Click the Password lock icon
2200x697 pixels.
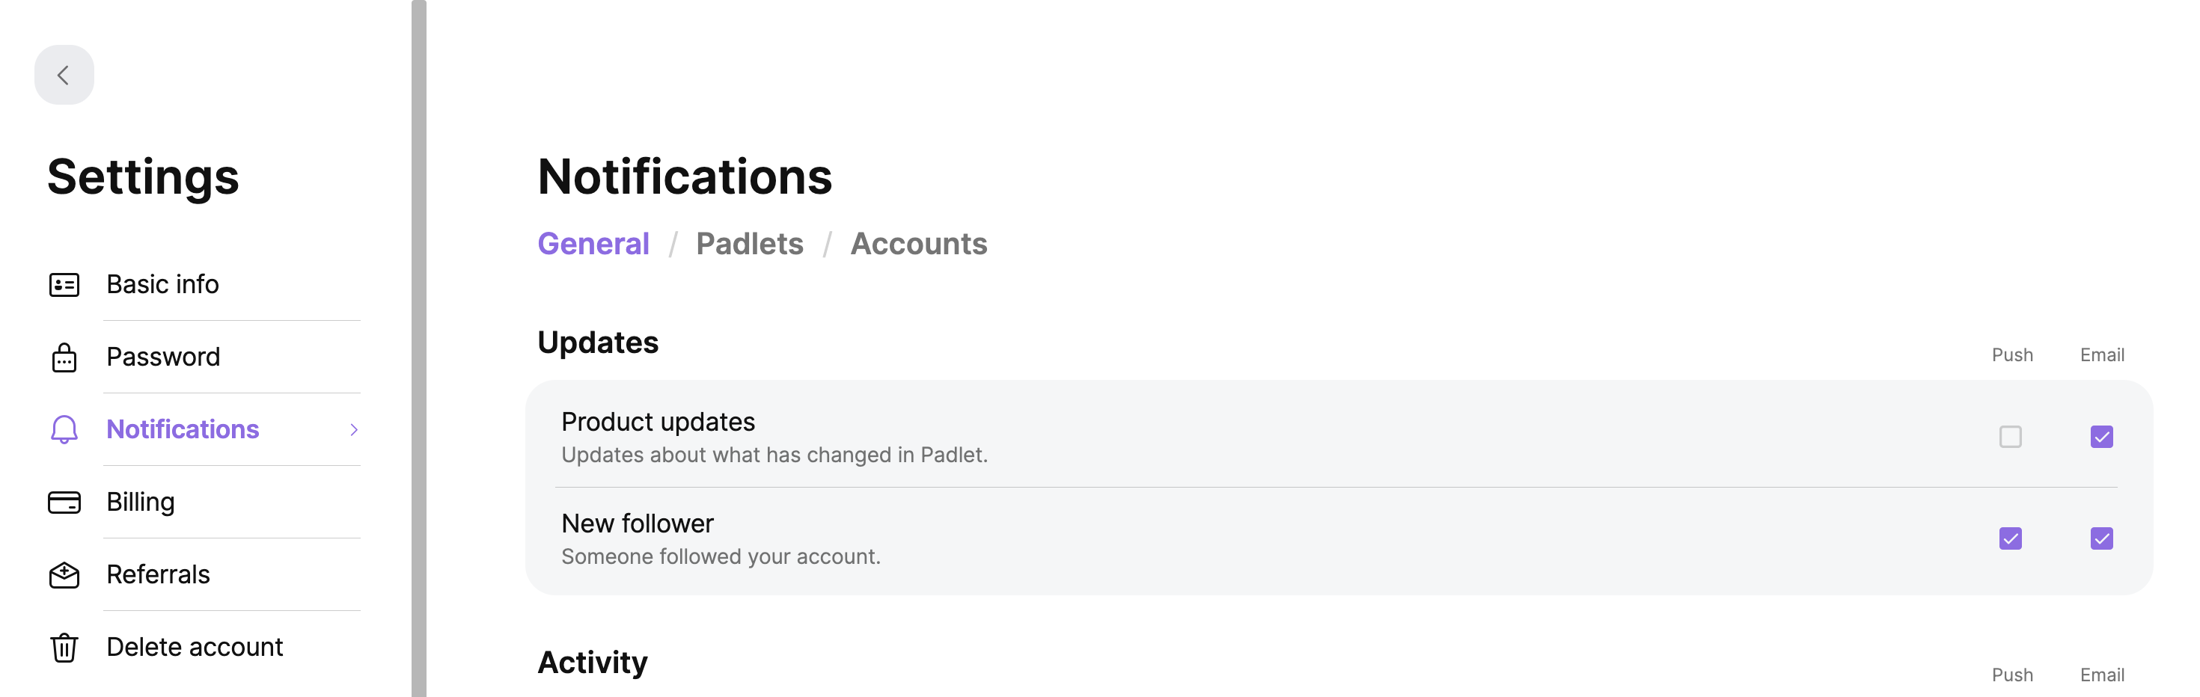click(64, 357)
